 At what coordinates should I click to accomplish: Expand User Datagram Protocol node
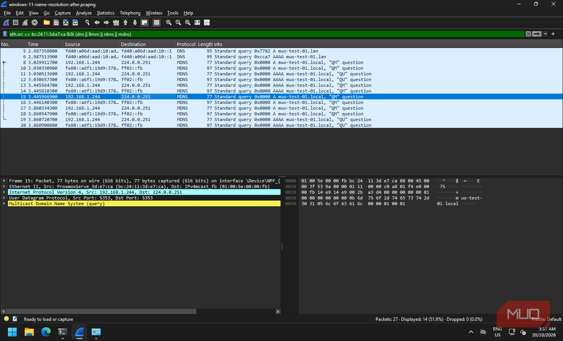click(4, 198)
